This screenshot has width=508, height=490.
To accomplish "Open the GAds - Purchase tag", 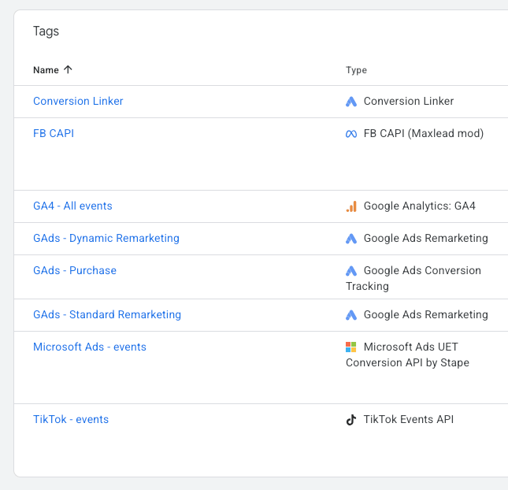I will [x=75, y=270].
